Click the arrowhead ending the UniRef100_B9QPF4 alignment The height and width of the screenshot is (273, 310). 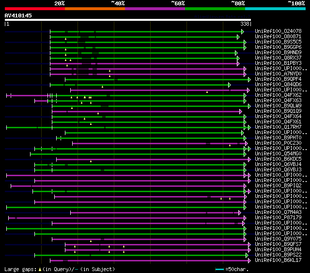click(249, 79)
